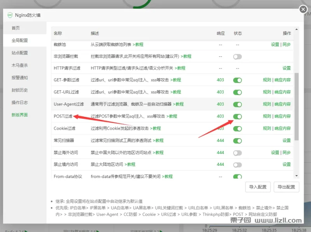Click the 导入配置 button

coord(258,187)
